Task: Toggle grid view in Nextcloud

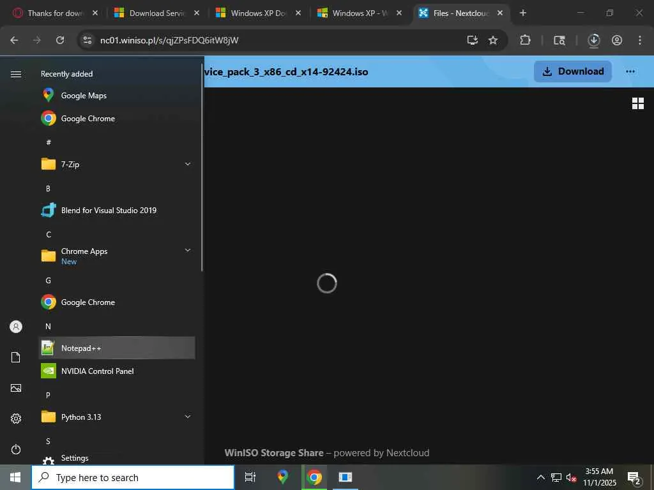Action: tap(638, 103)
